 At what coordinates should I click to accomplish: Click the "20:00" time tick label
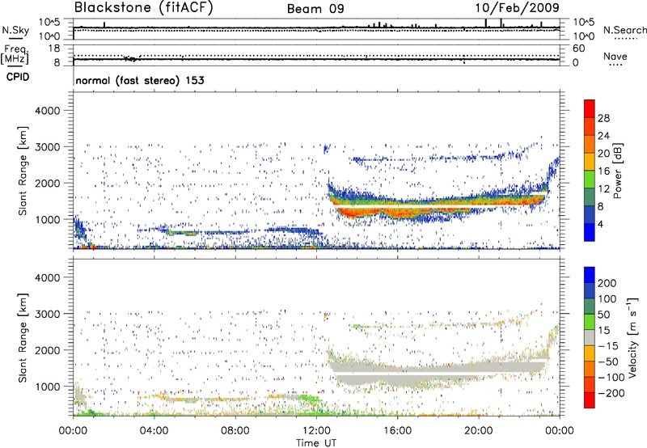tap(478, 431)
